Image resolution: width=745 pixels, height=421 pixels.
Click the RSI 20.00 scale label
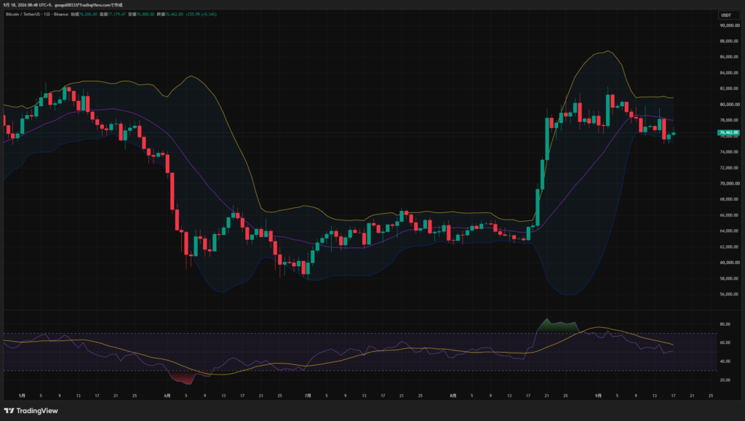pos(725,380)
